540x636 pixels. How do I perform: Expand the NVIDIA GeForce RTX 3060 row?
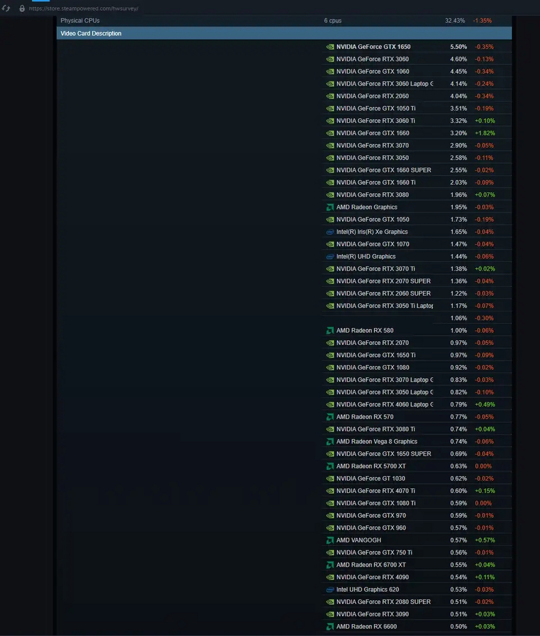tap(372, 59)
